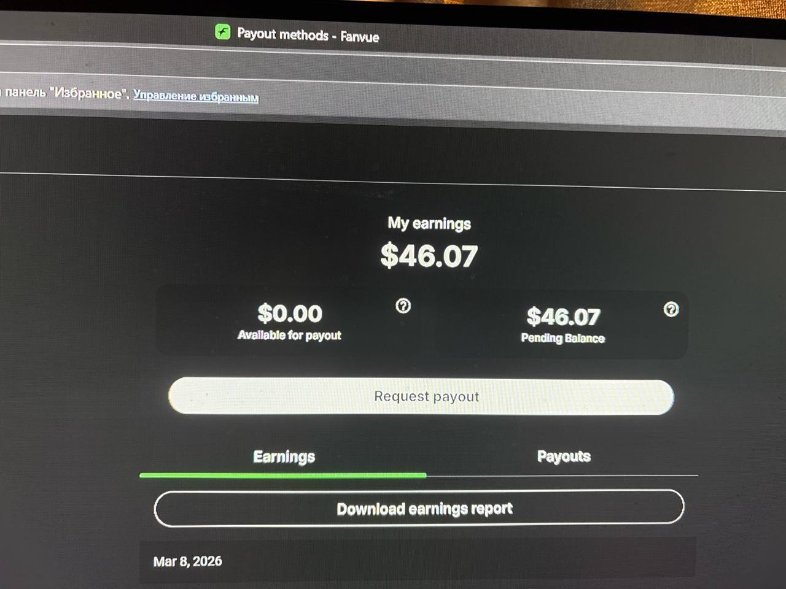This screenshot has height=589, width=786.
Task: Click the green Fanvue favicon in the browser tab
Action: pos(222,31)
